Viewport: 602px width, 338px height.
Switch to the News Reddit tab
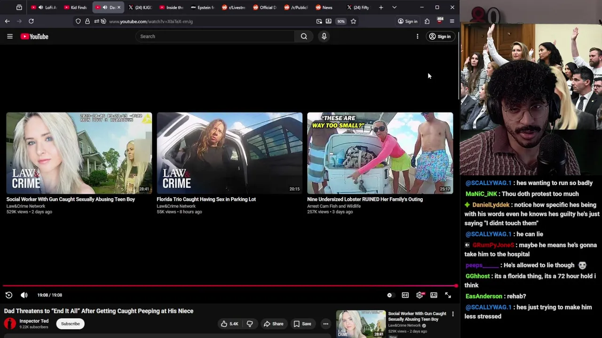tap(327, 8)
